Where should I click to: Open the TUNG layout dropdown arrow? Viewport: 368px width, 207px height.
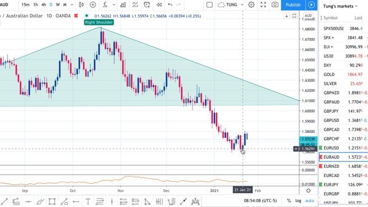coord(242,5)
